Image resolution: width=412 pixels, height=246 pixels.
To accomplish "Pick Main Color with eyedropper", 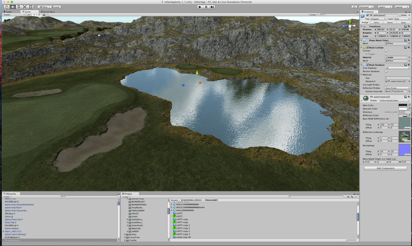I will [x=409, y=105].
